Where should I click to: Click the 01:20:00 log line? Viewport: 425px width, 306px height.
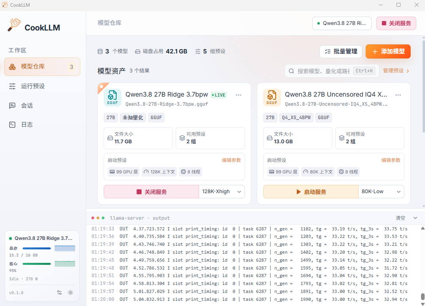click(x=249, y=299)
